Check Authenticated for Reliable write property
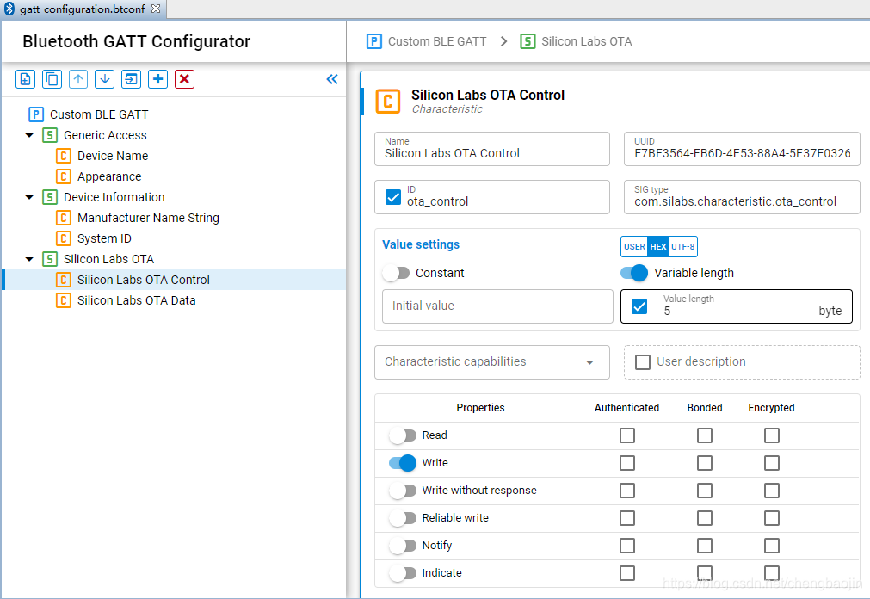 point(627,518)
